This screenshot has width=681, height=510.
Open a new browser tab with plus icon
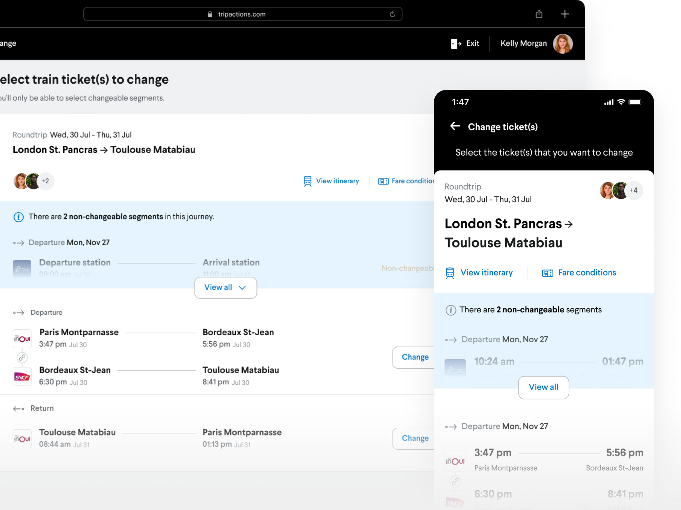(x=565, y=14)
